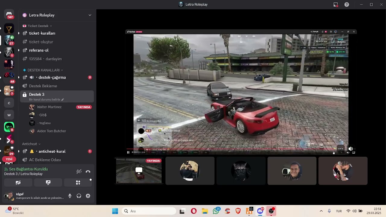Viewport: 386px width, 217px height.
Task: Open user settings gear icon
Action: [x=88, y=196]
